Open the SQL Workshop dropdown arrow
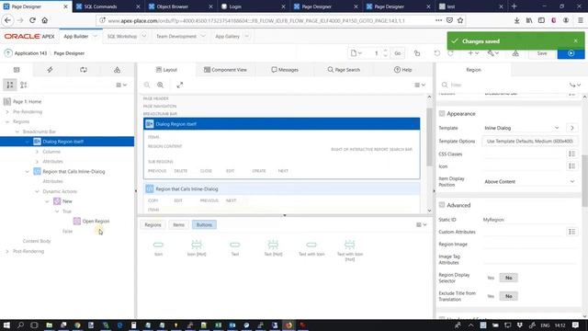Image resolution: width=588 pixels, height=331 pixels. click(143, 37)
